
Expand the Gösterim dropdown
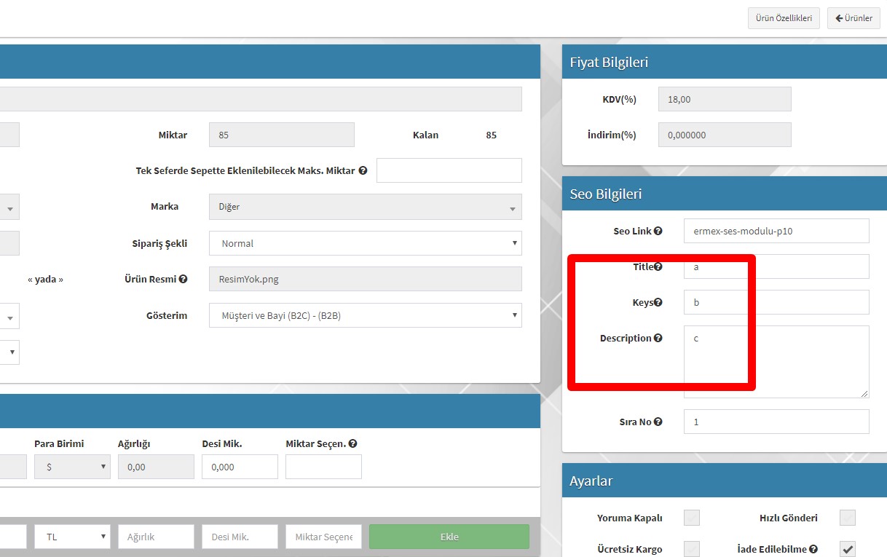(x=365, y=315)
